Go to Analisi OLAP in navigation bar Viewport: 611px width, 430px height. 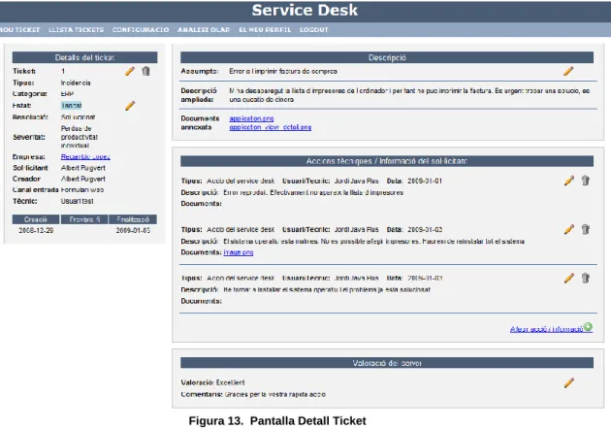204,30
